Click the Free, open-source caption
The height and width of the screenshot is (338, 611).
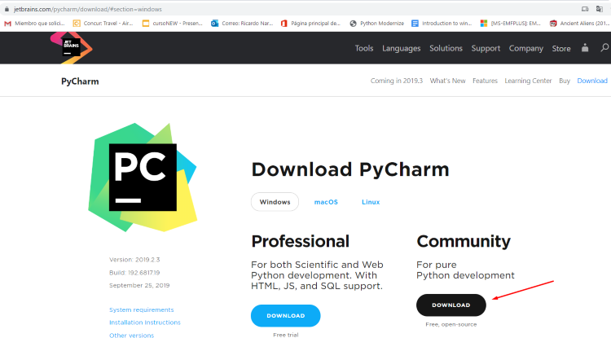point(451,324)
